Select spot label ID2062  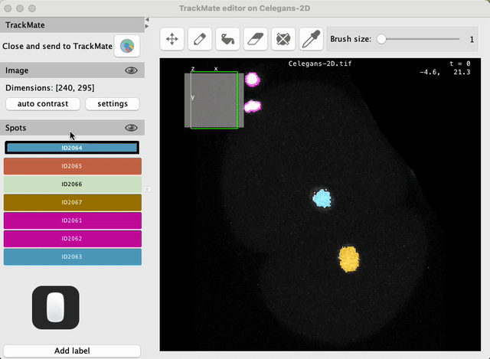[73, 238]
